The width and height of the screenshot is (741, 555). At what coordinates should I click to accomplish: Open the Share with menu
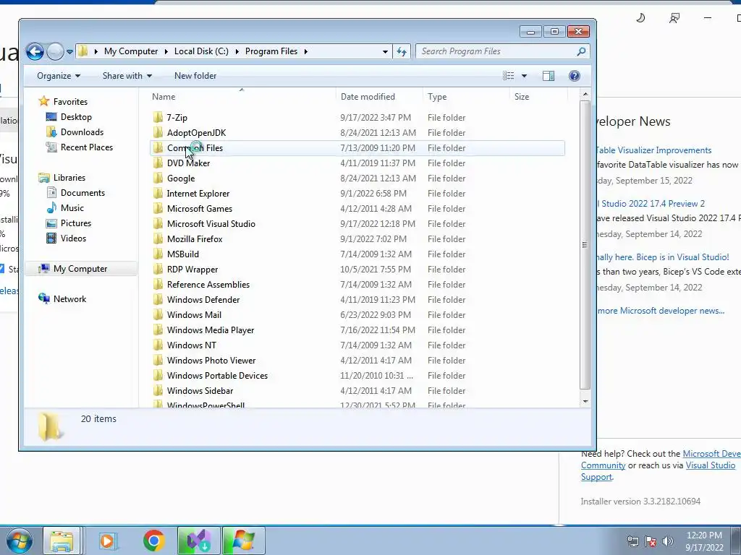[x=127, y=76]
